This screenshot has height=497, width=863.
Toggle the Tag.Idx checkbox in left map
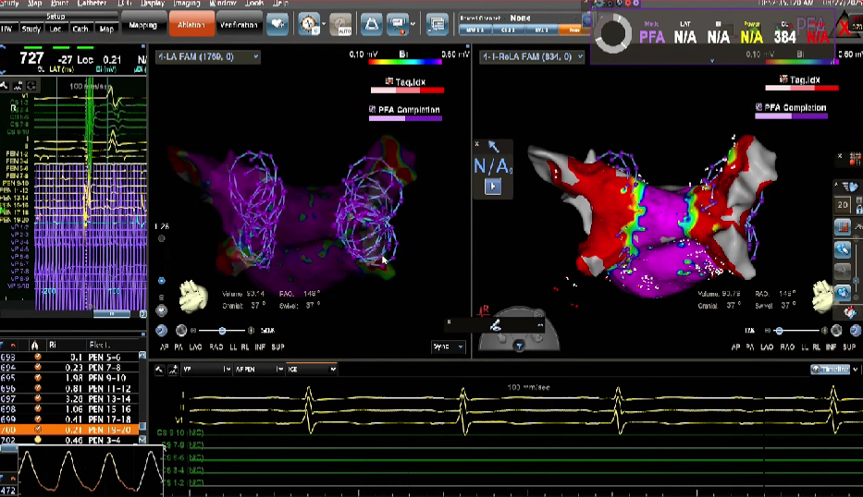(x=389, y=81)
